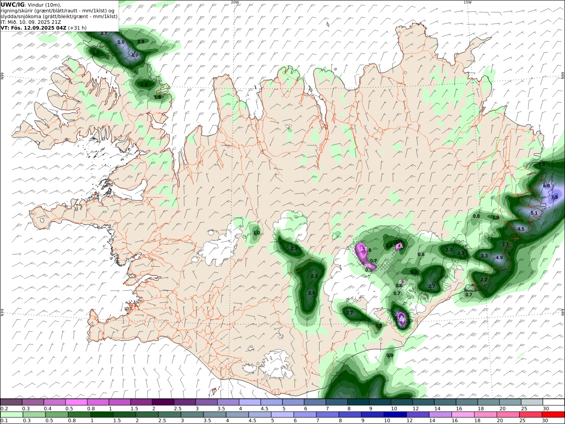This screenshot has height=424, width=565.
Task: Select the darkest purple 2–2.5 legend swatch
Action: [x=163, y=402]
